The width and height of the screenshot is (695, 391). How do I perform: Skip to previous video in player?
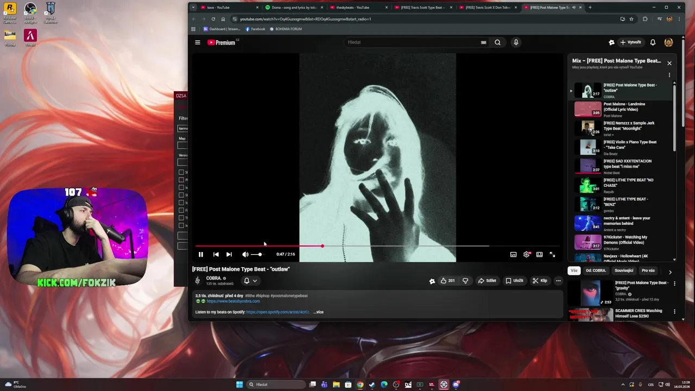pos(216,254)
